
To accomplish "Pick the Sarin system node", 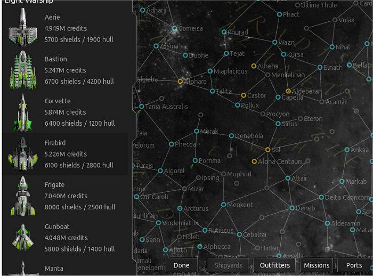I will click(142, 239).
